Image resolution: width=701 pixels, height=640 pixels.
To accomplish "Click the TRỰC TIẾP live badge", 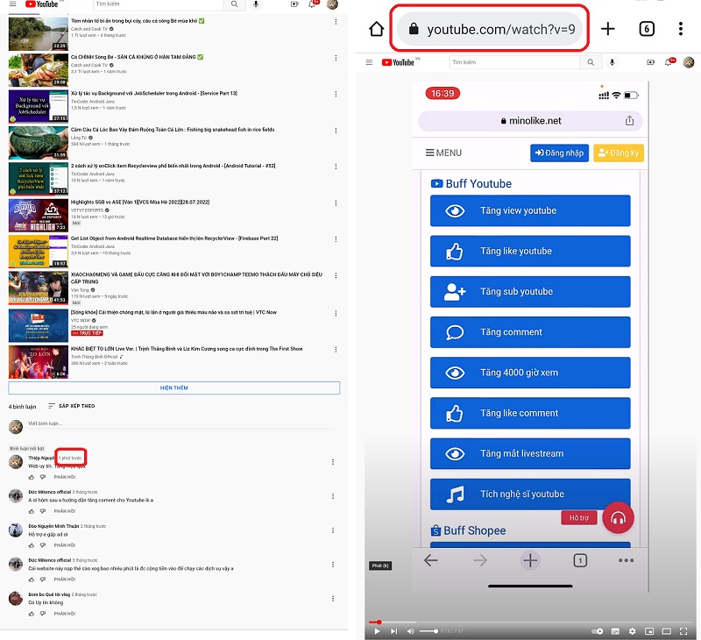I will (87, 333).
